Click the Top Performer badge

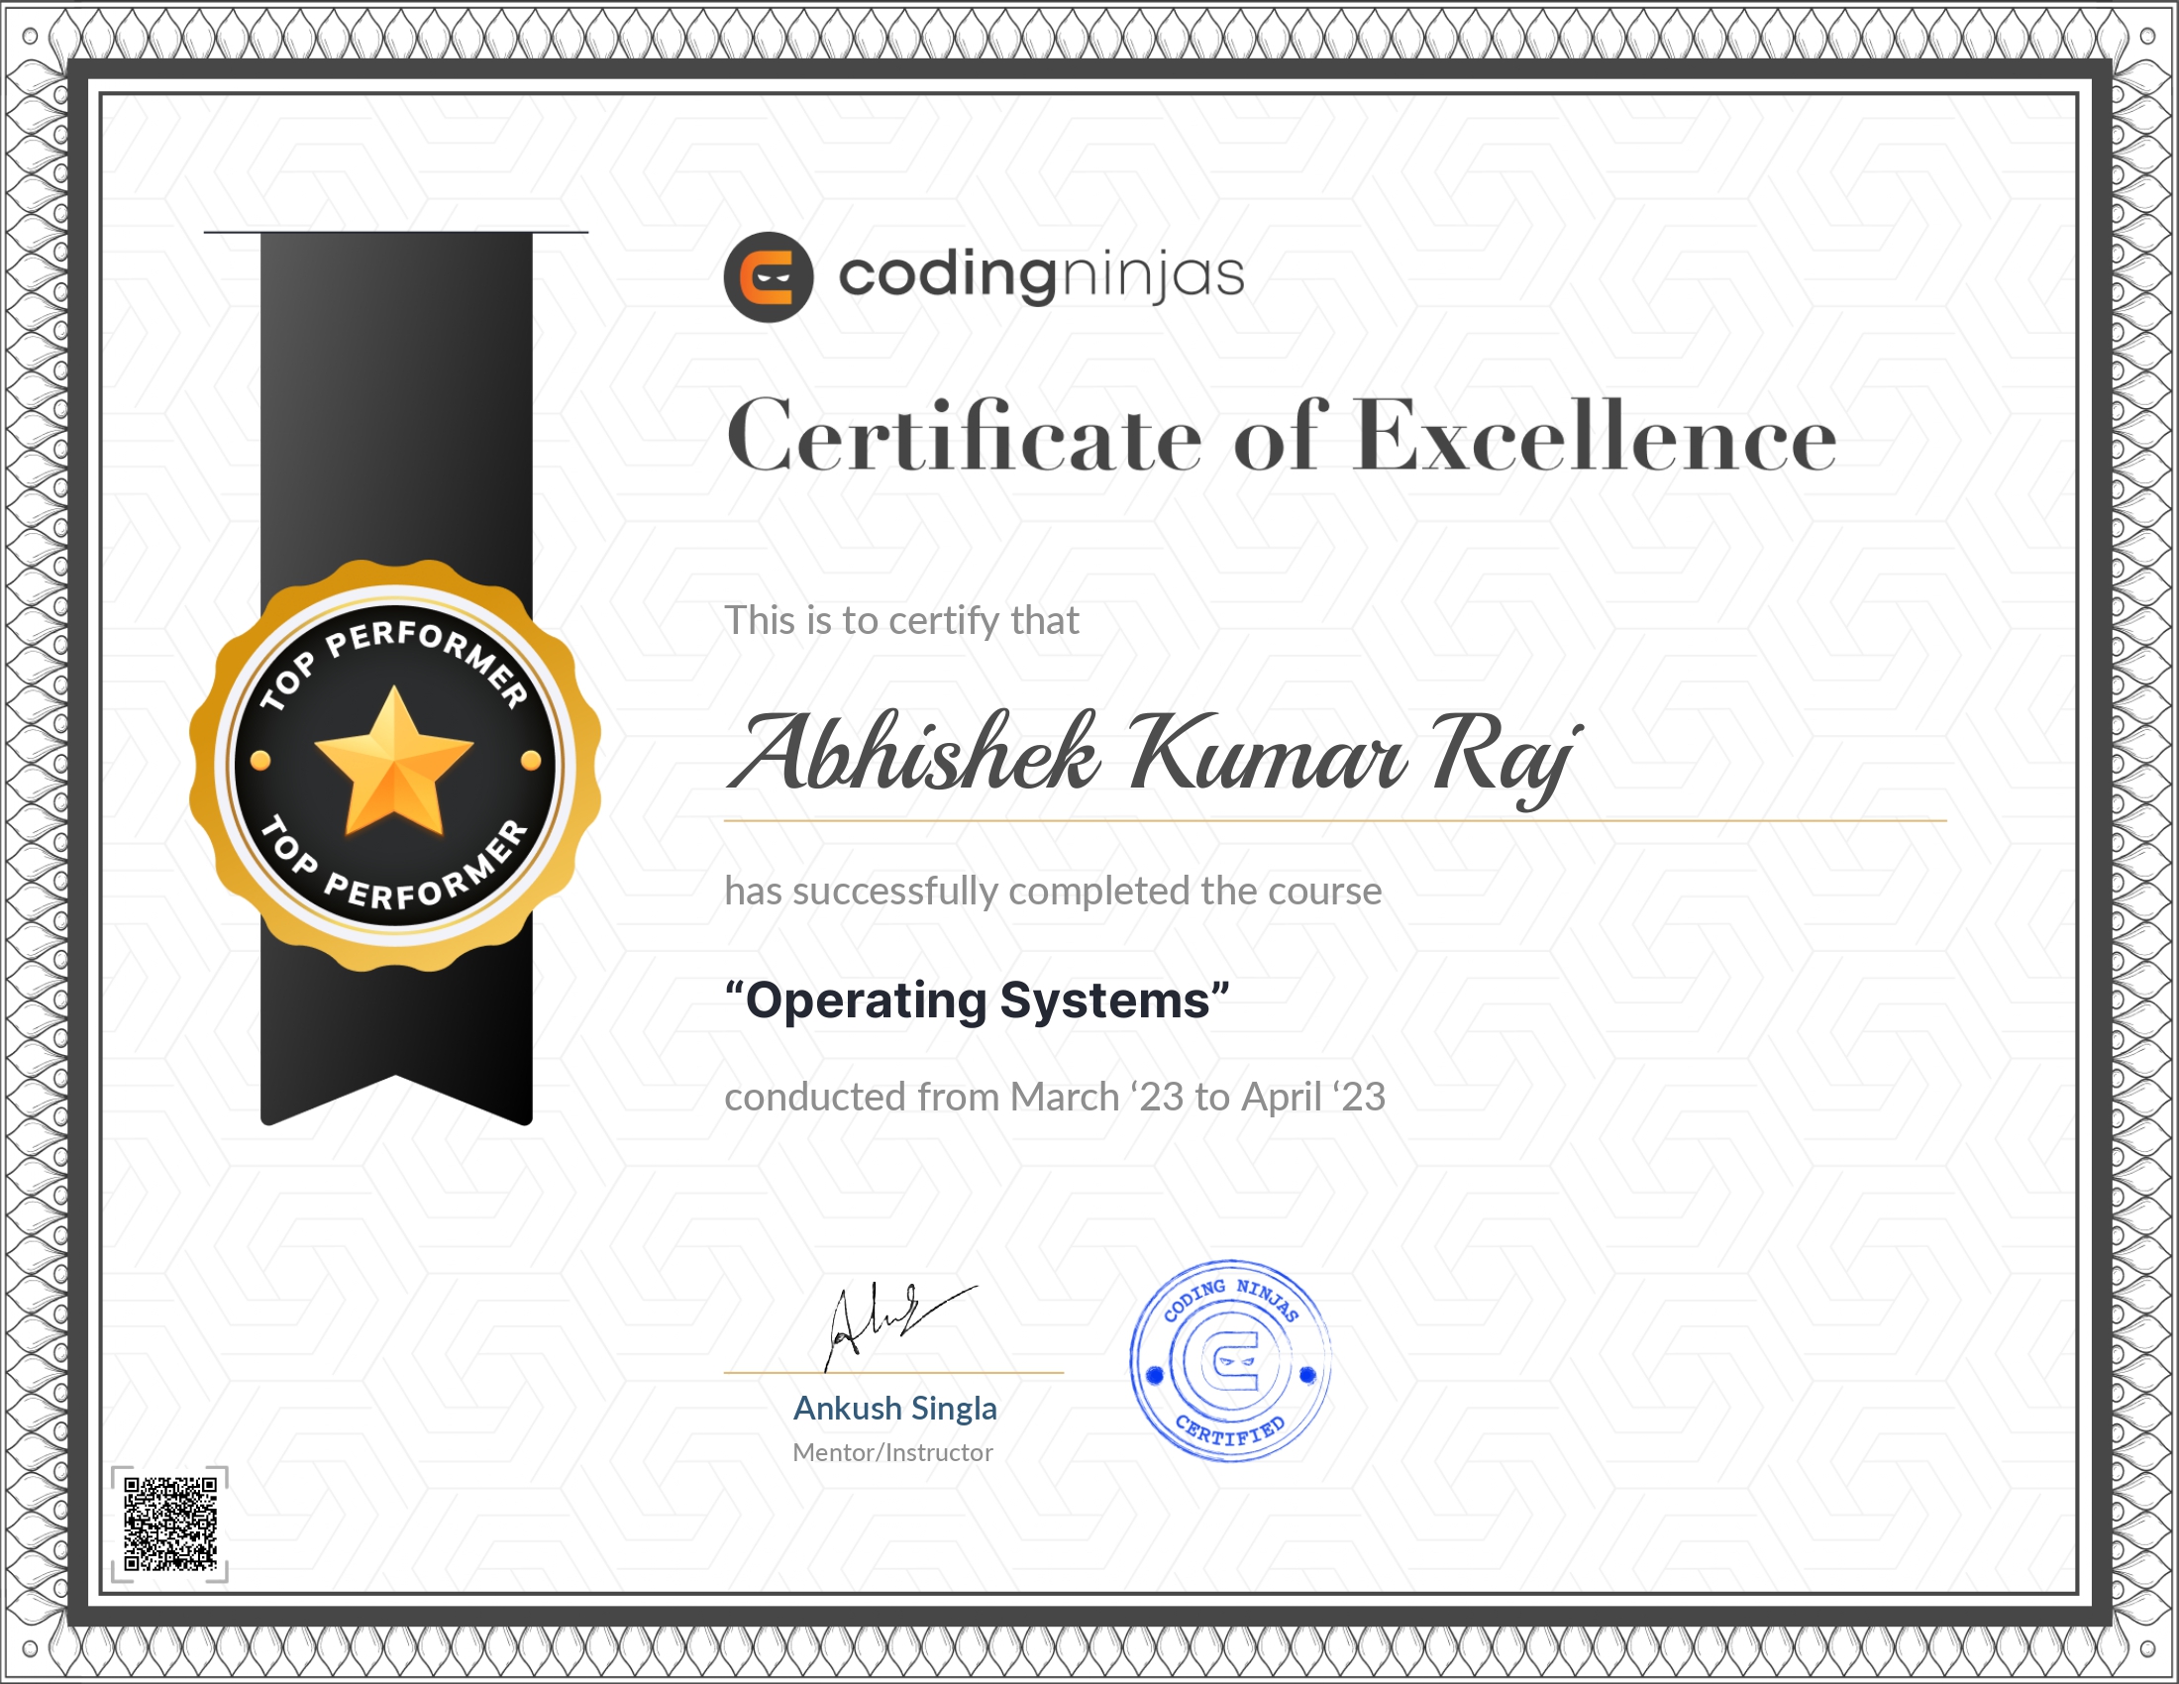pos(395,765)
